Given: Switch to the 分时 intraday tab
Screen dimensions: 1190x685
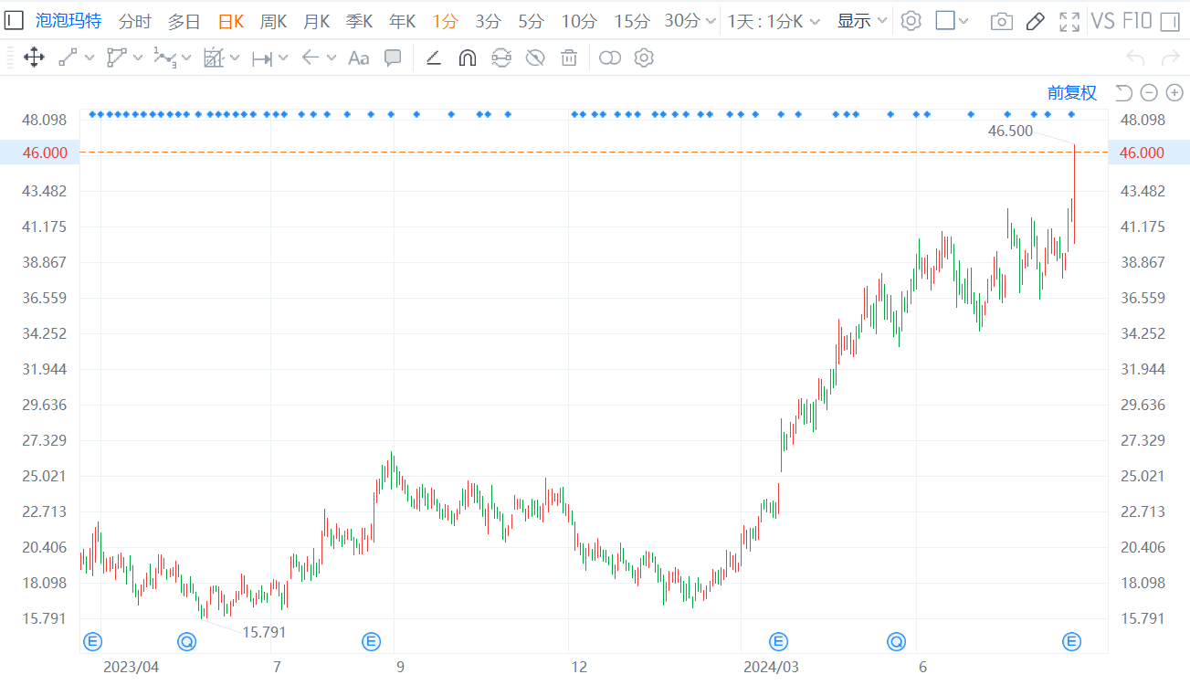Looking at the screenshot, I should (134, 21).
